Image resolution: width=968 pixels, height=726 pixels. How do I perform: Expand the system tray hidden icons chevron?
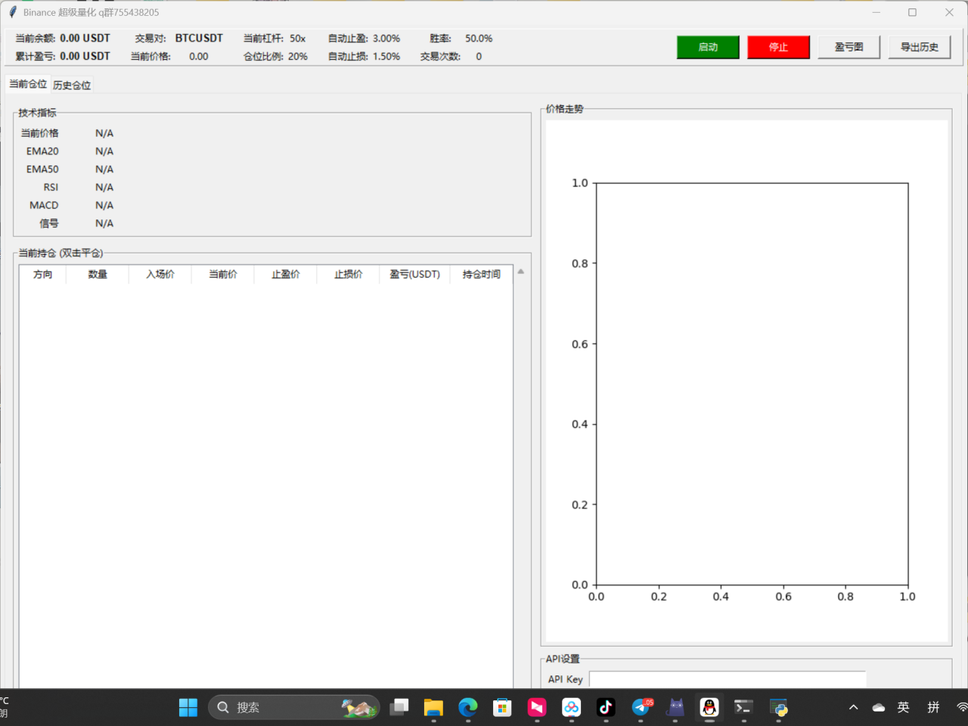tap(853, 707)
